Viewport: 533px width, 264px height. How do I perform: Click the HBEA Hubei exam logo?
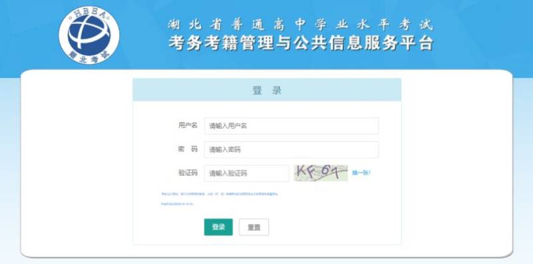[89, 35]
